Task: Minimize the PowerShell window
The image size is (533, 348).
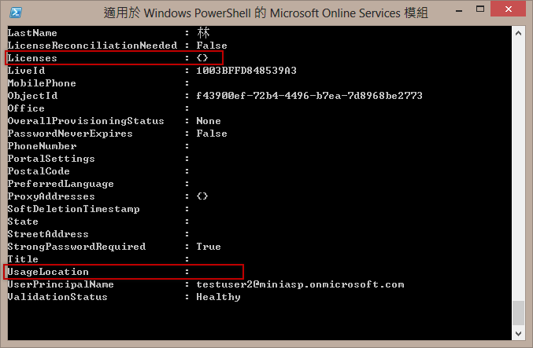Action: 459,10
